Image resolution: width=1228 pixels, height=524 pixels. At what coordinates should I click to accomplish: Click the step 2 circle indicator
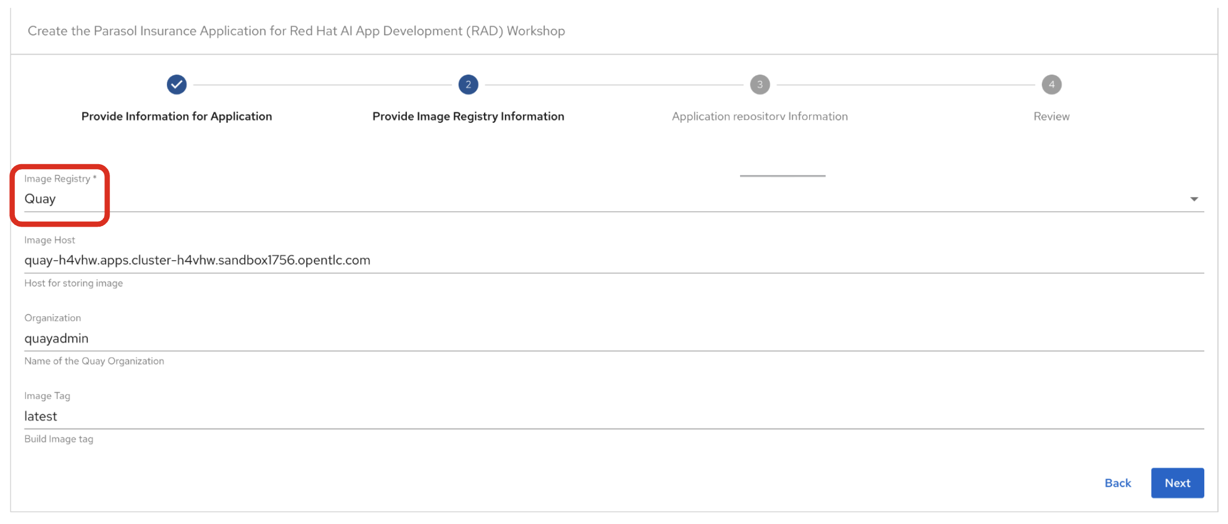click(x=468, y=85)
